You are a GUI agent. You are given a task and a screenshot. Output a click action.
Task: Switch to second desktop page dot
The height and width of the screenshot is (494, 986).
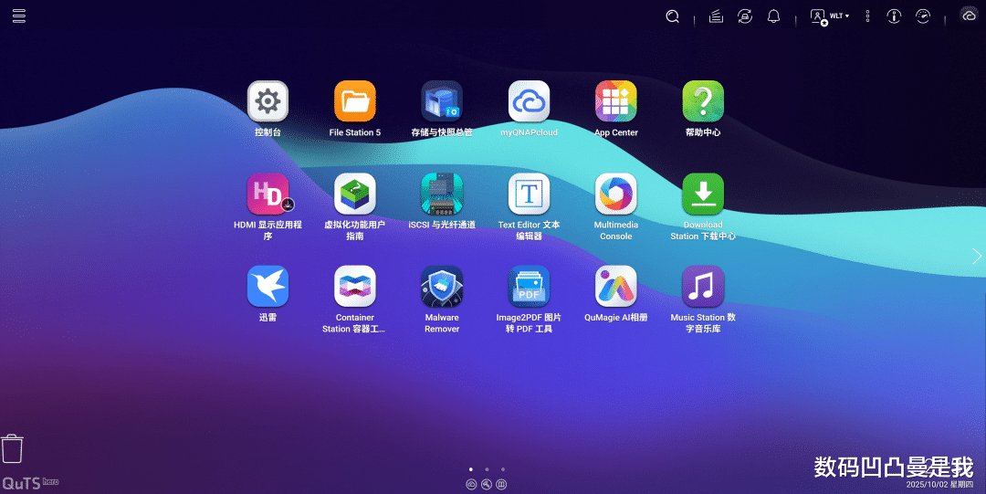487,469
